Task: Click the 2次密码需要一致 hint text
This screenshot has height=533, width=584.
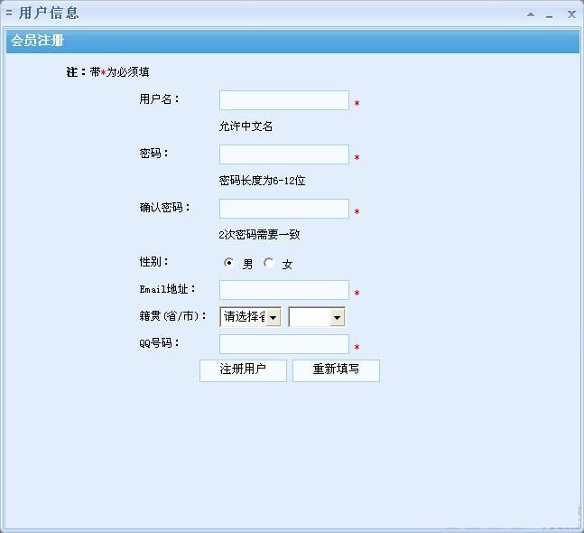Action: coord(259,235)
